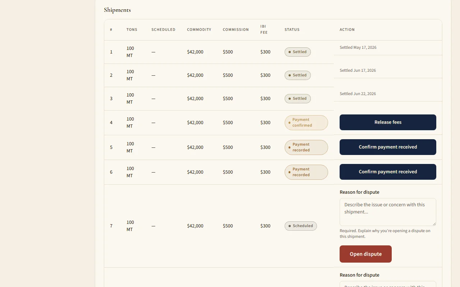Click the $42,000 commodity value in row 6
This screenshot has width=460, height=287.
click(195, 172)
